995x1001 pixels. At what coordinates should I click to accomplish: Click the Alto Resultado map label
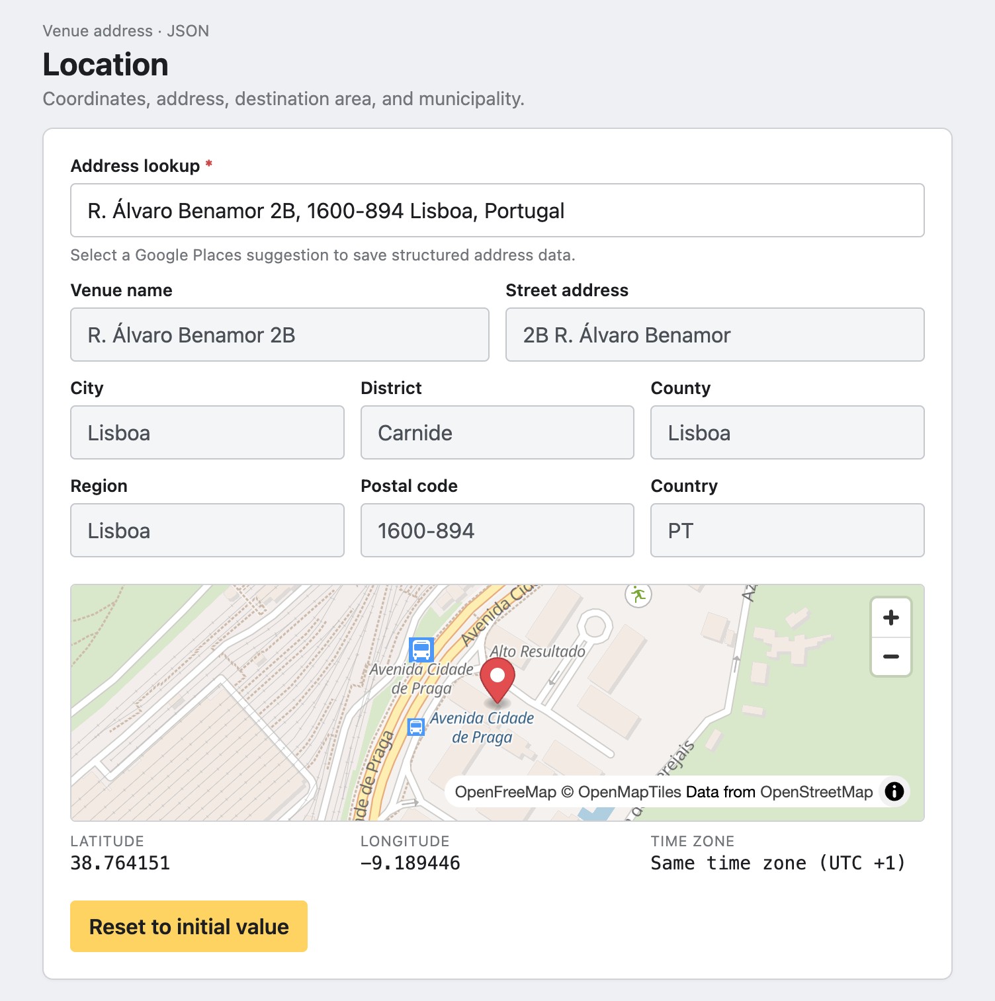[x=537, y=651]
